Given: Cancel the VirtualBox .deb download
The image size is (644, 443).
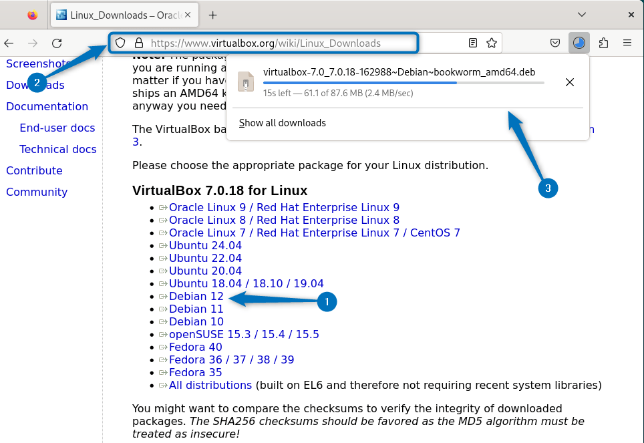Looking at the screenshot, I should pos(569,82).
